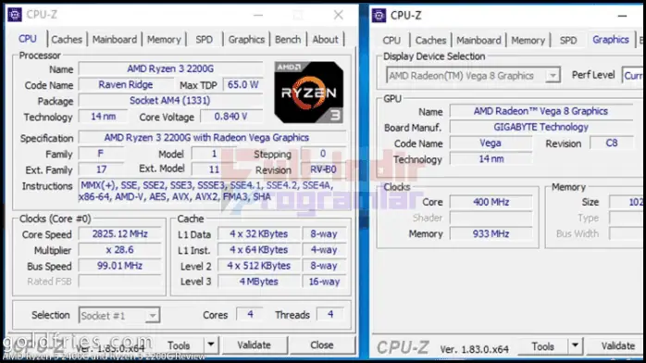Click the 2825.12 MHz core speed value

pos(120,234)
